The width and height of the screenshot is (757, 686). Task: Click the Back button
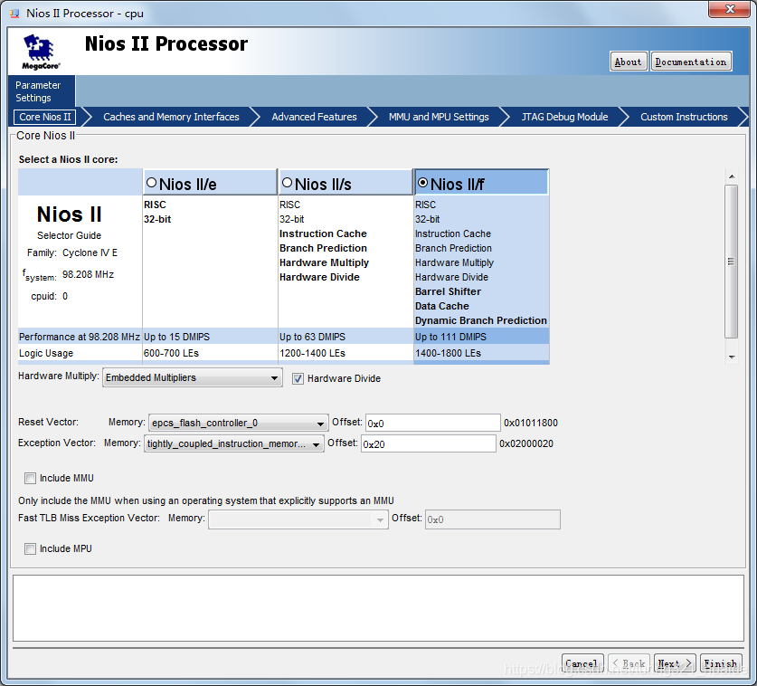pos(629,663)
